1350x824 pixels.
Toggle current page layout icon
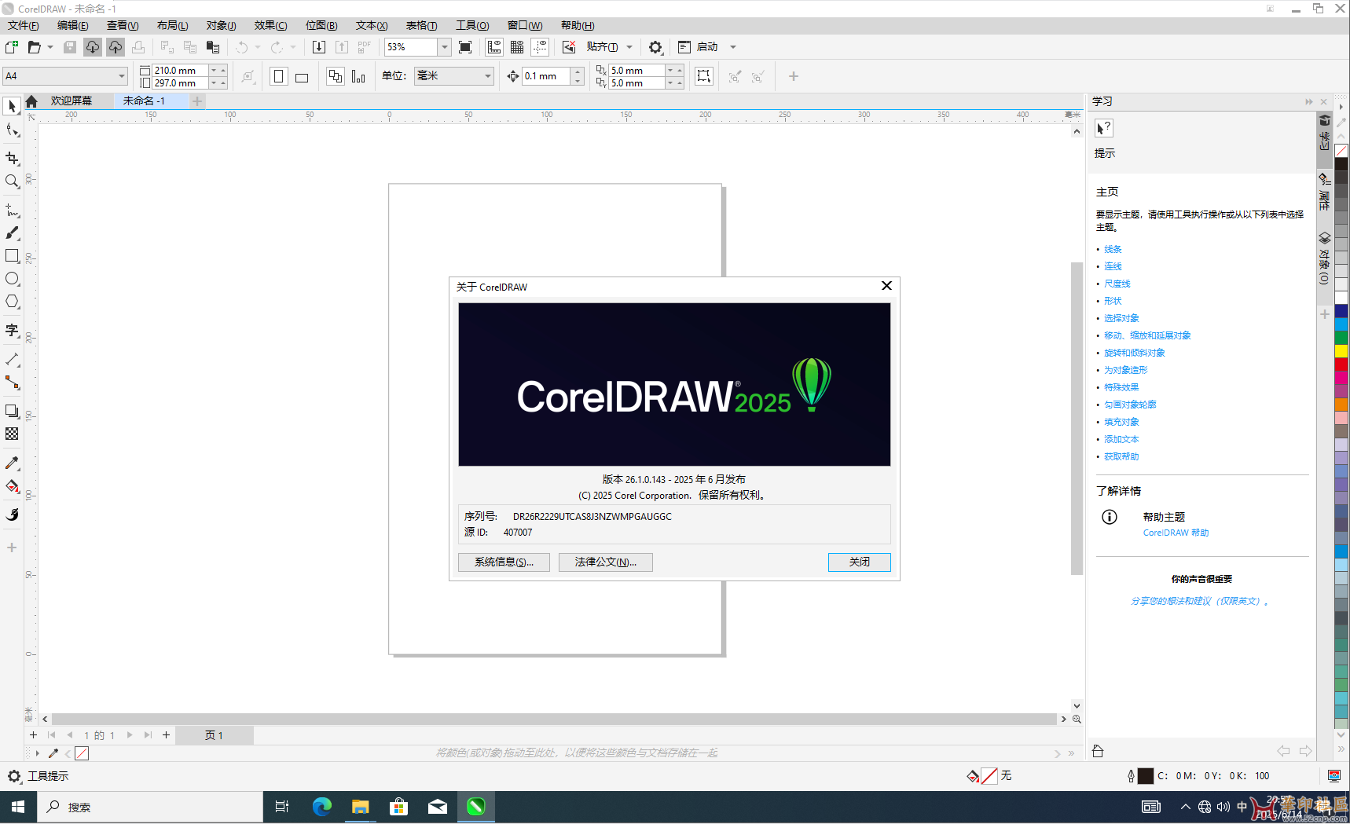click(x=358, y=76)
